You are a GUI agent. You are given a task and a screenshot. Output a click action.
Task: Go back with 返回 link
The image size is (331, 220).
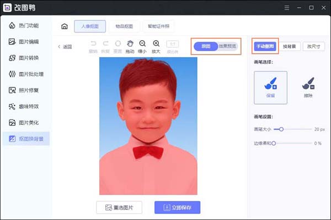tap(65, 47)
